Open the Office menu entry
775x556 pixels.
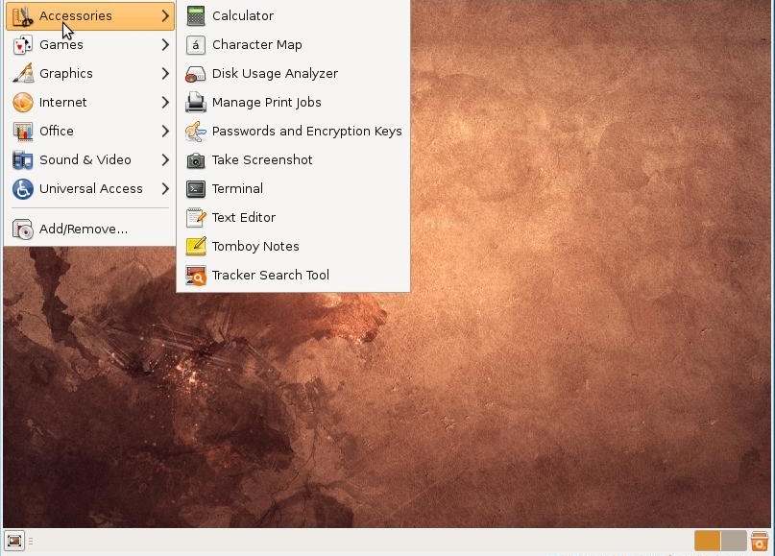(90, 131)
